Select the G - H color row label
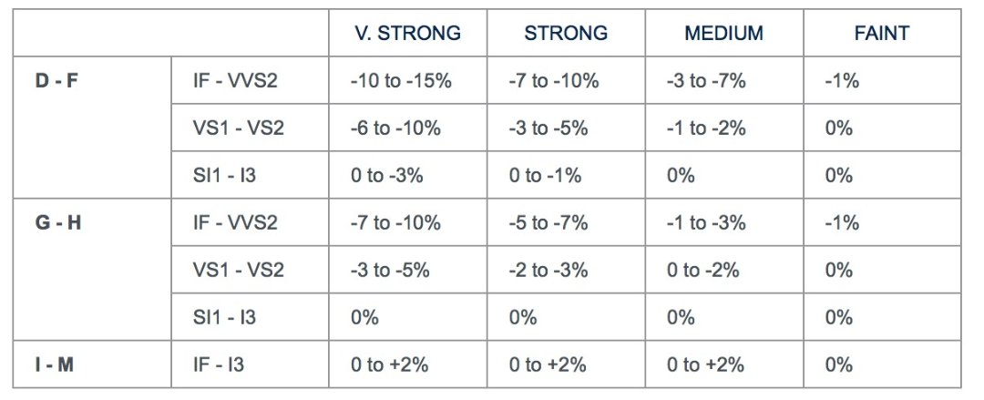Viewport: 984px width, 400px height. [x=55, y=223]
